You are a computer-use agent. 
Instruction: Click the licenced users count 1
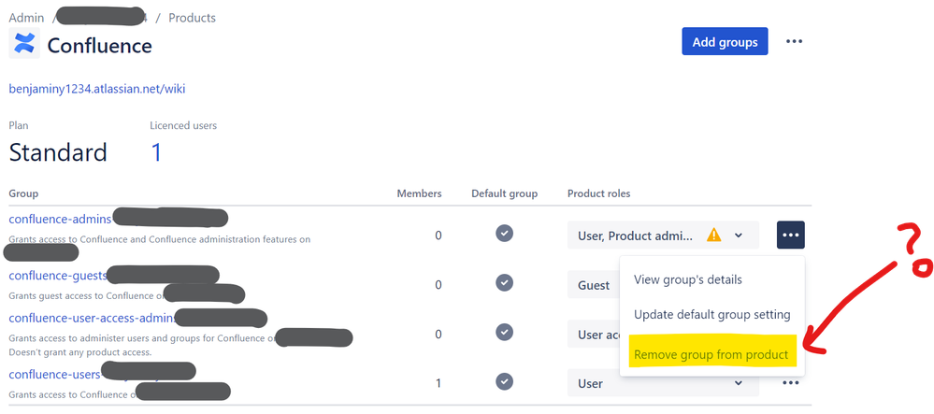tap(156, 152)
